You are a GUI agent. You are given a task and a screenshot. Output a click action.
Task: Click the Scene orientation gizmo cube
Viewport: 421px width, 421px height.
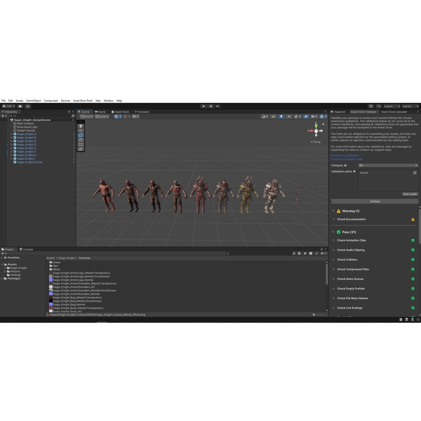[316, 131]
